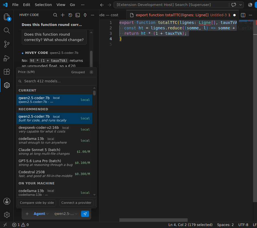Show errors and warnings in status bar
257x228 pixels.
(x=21, y=225)
